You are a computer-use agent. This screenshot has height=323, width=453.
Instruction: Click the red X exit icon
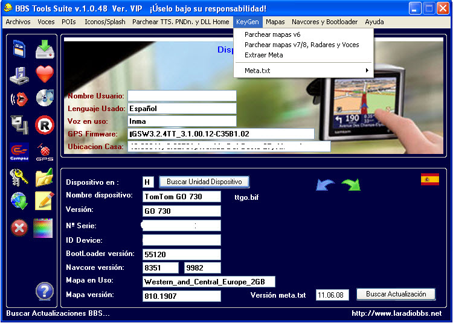(19, 228)
